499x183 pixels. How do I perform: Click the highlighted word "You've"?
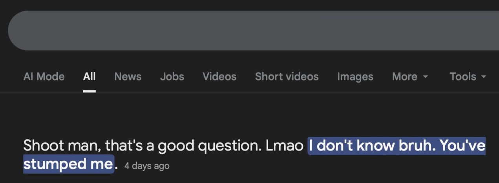[x=462, y=146]
